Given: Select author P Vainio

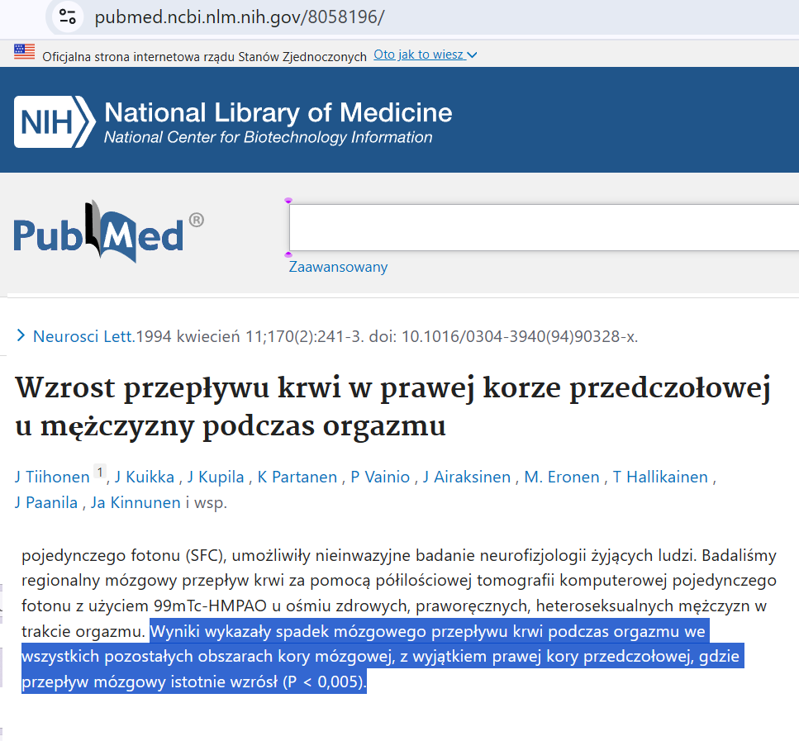Looking at the screenshot, I should pos(380,477).
